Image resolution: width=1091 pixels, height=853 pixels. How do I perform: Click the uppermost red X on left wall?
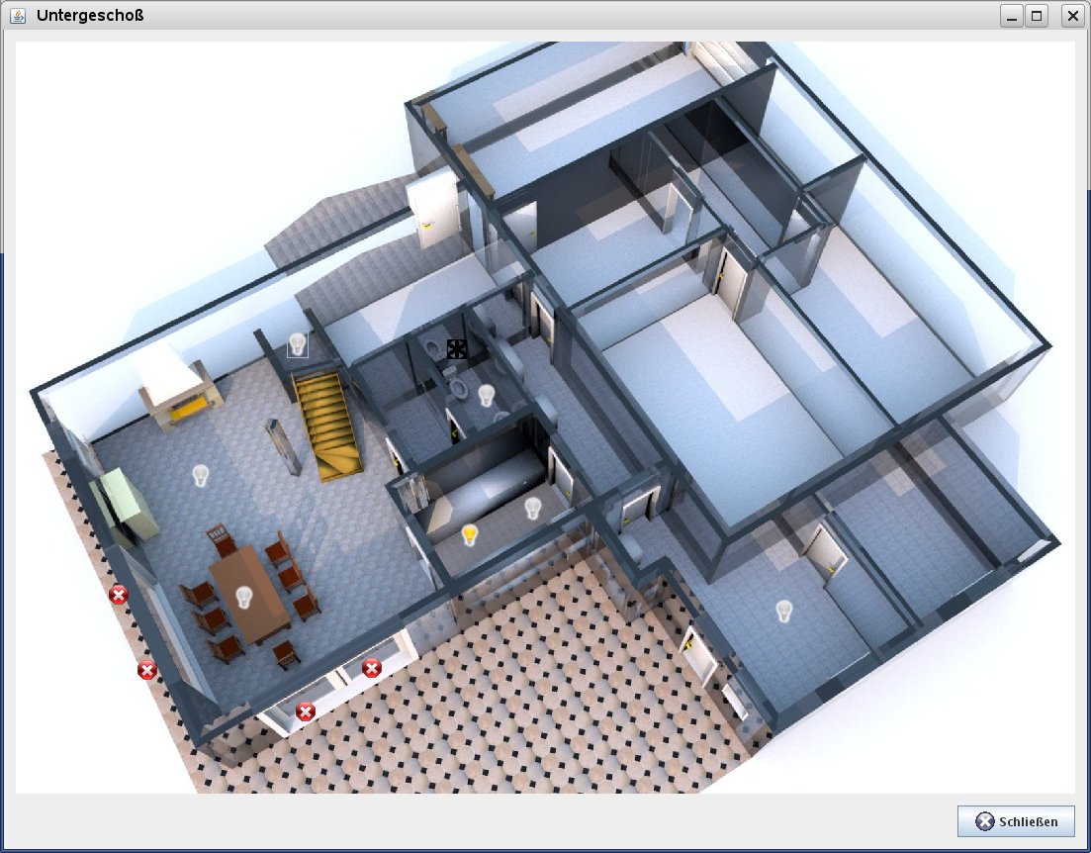point(119,595)
